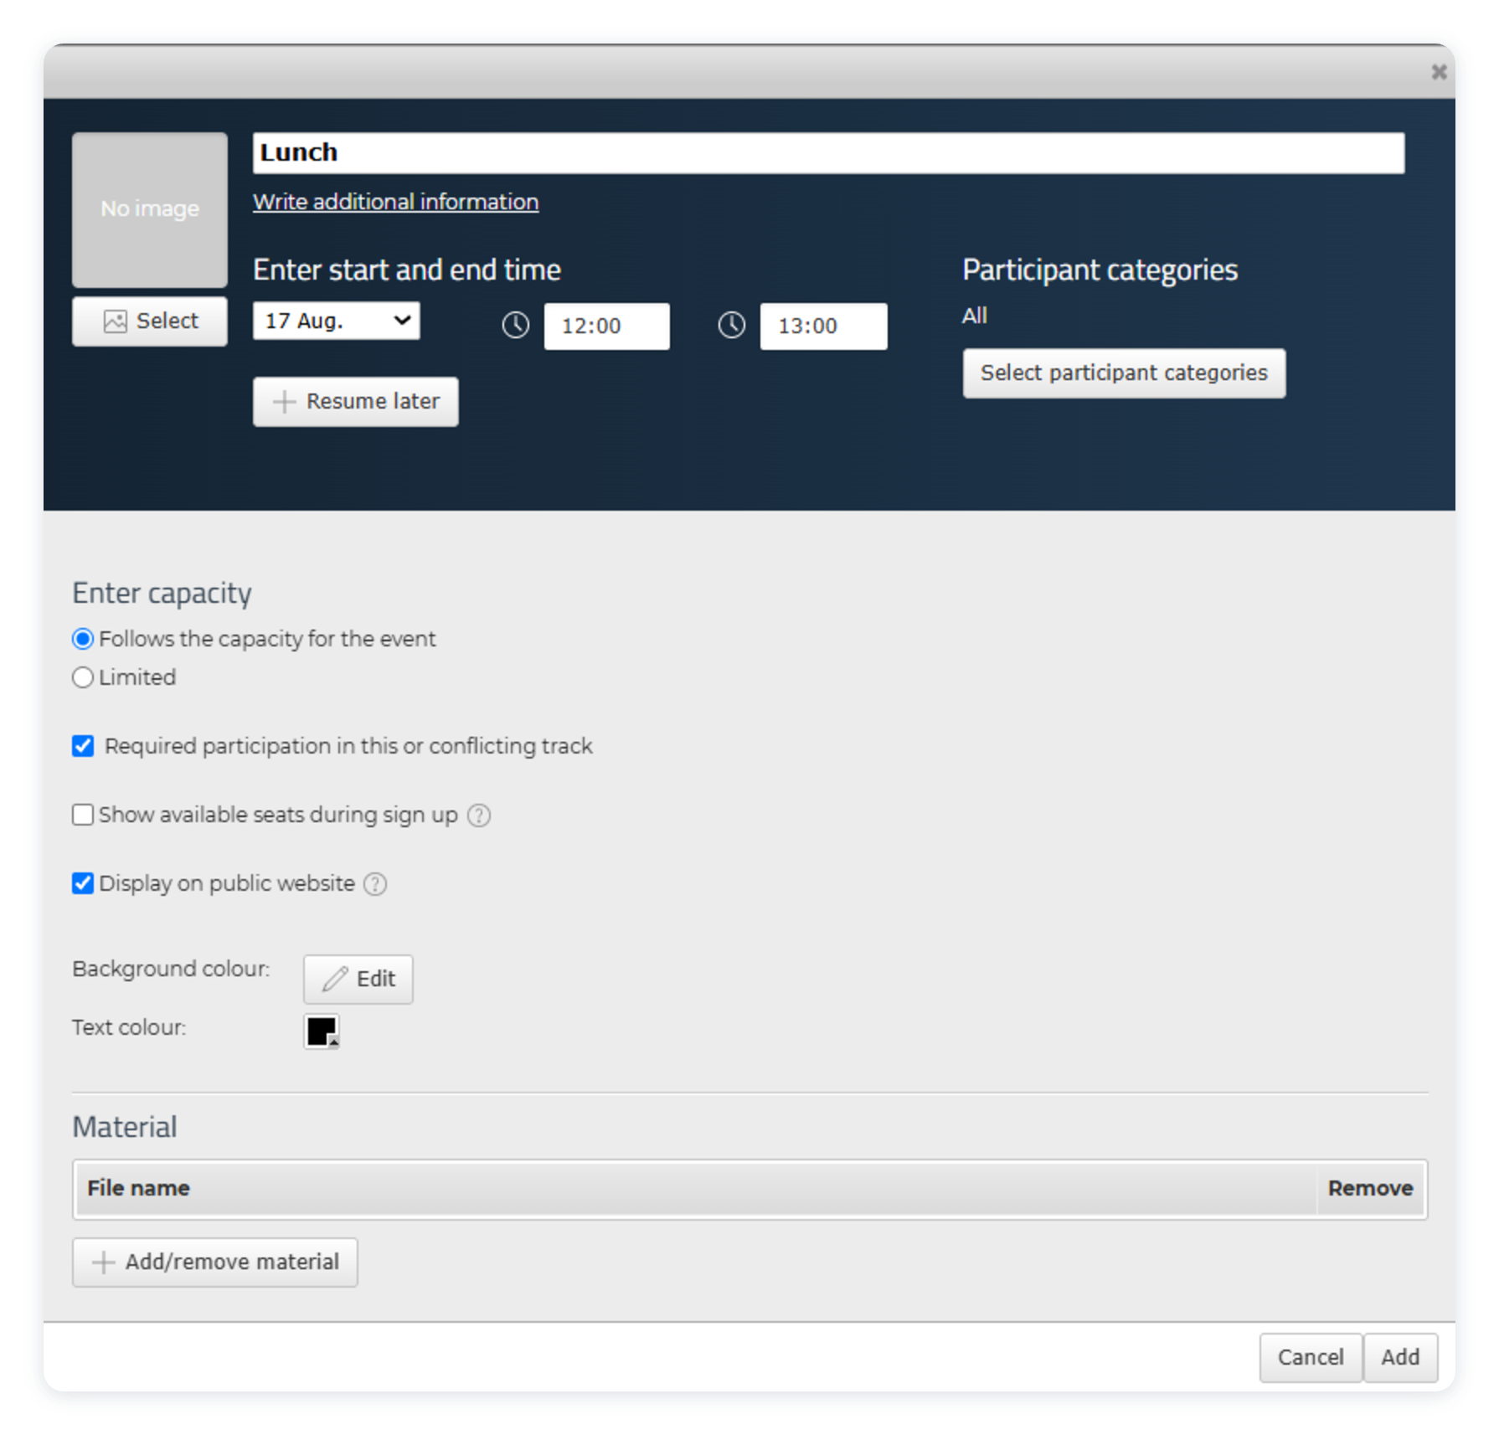The image size is (1499, 1435).
Task: Click Add/remove material button
Action: [215, 1263]
